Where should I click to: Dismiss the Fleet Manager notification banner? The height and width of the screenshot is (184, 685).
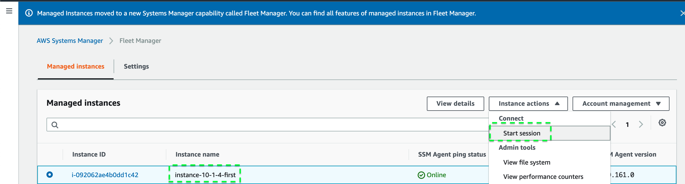(683, 13)
